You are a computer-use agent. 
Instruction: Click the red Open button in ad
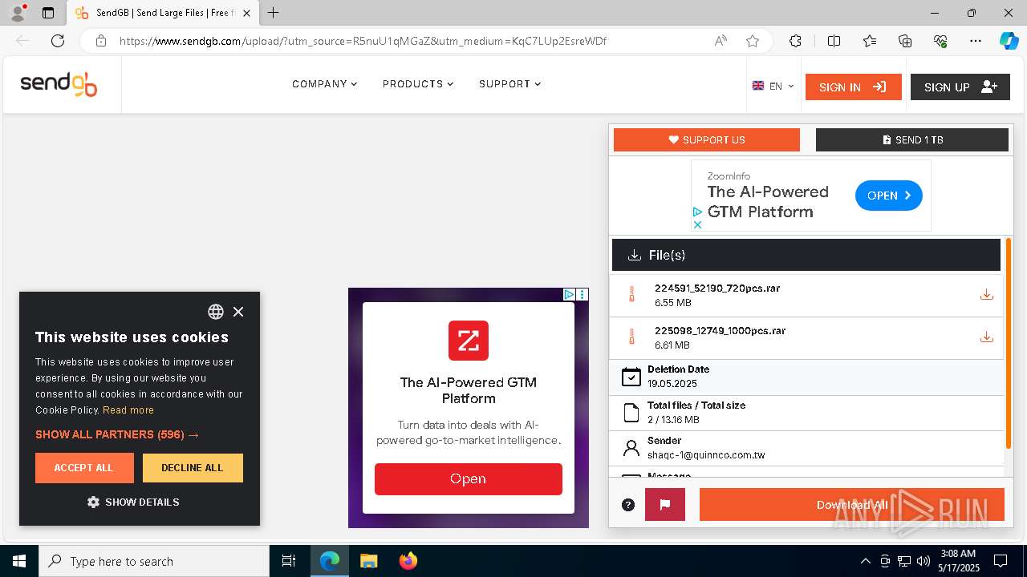coord(469,479)
